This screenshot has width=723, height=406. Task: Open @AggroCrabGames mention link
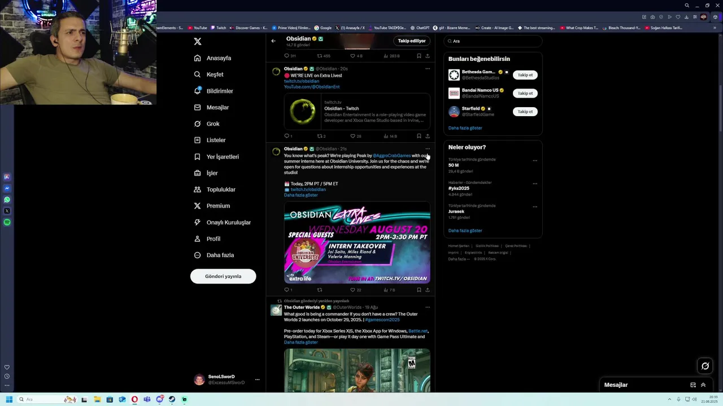point(391,156)
